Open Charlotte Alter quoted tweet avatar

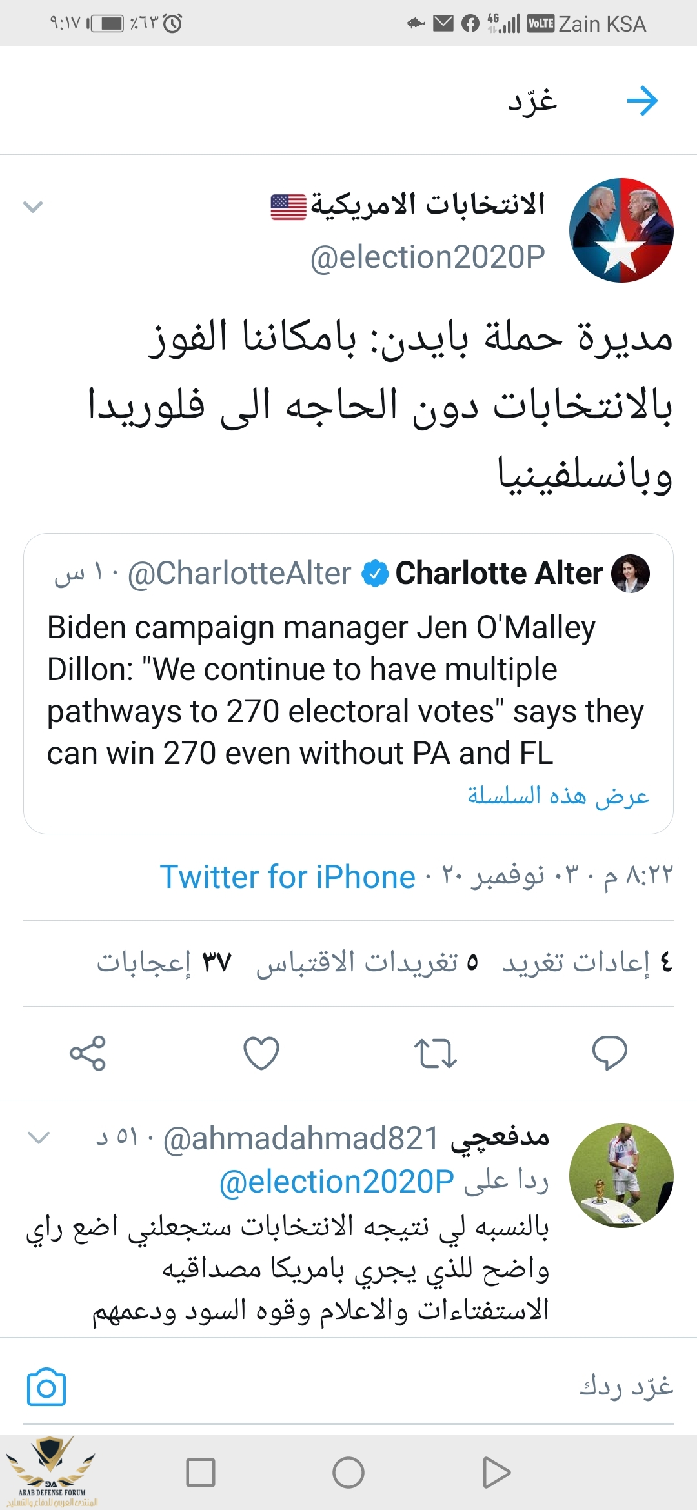click(630, 573)
